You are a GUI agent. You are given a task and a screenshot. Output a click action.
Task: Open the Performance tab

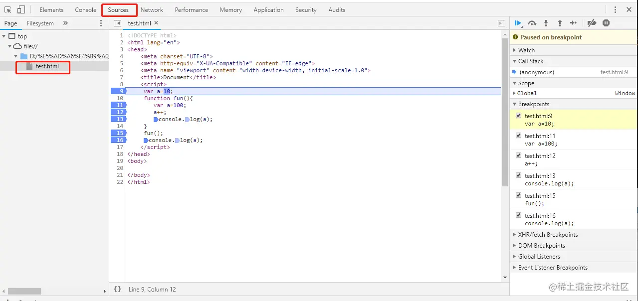click(x=192, y=10)
